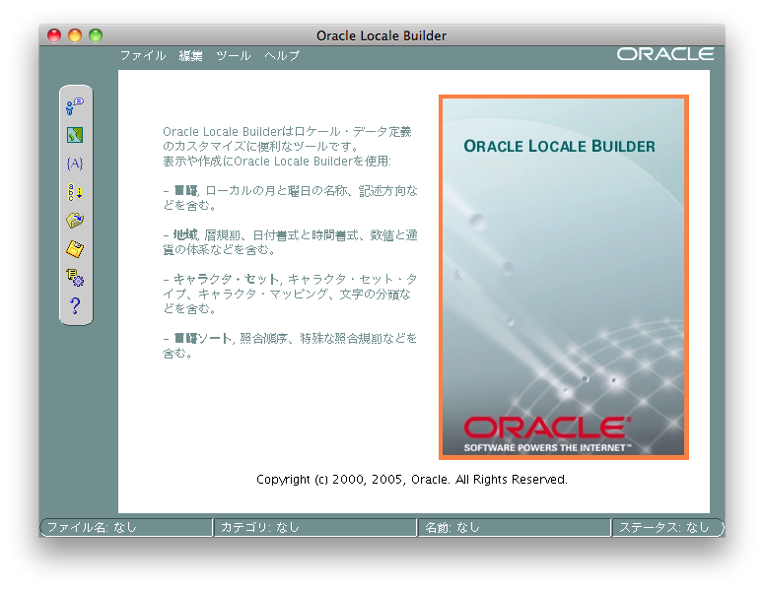The width and height of the screenshot is (764, 591).
Task: Click the ファイル名: なし status field
Action: (126, 527)
